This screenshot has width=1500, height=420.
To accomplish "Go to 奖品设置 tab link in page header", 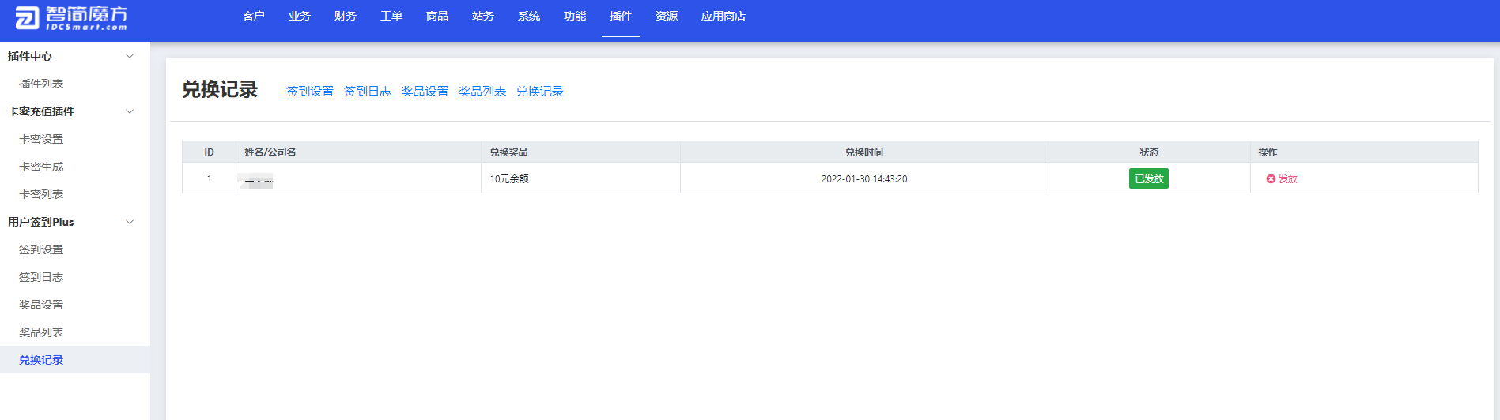I will pos(425,92).
